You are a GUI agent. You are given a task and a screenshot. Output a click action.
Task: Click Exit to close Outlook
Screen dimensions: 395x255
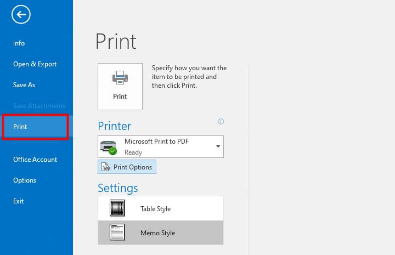(19, 201)
